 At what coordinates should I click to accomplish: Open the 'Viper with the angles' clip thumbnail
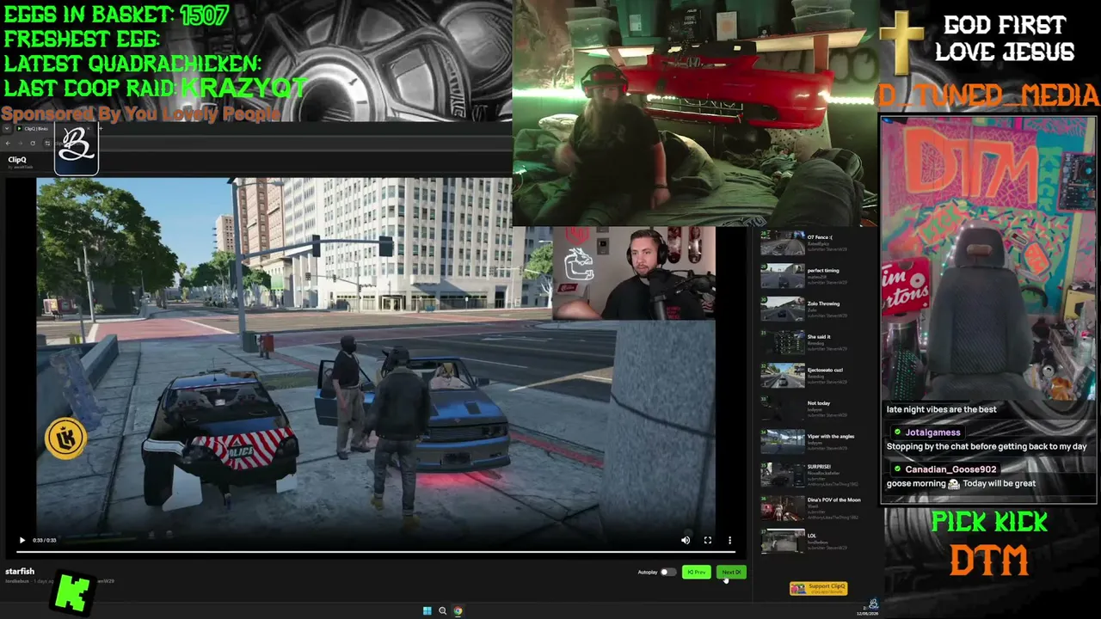[x=783, y=442]
